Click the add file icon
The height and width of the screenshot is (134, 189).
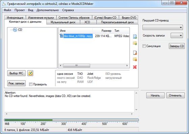point(135,37)
